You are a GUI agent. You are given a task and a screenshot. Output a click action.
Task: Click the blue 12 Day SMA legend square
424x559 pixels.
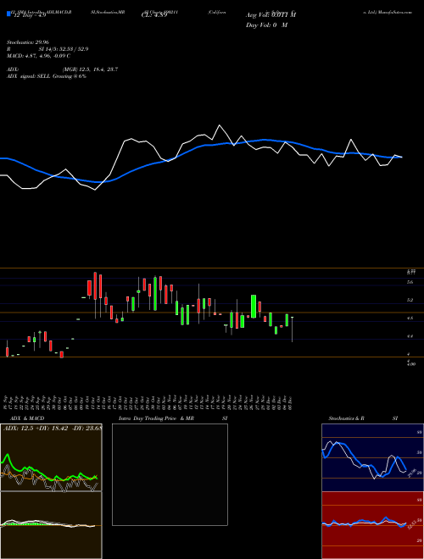[x=8, y=14]
